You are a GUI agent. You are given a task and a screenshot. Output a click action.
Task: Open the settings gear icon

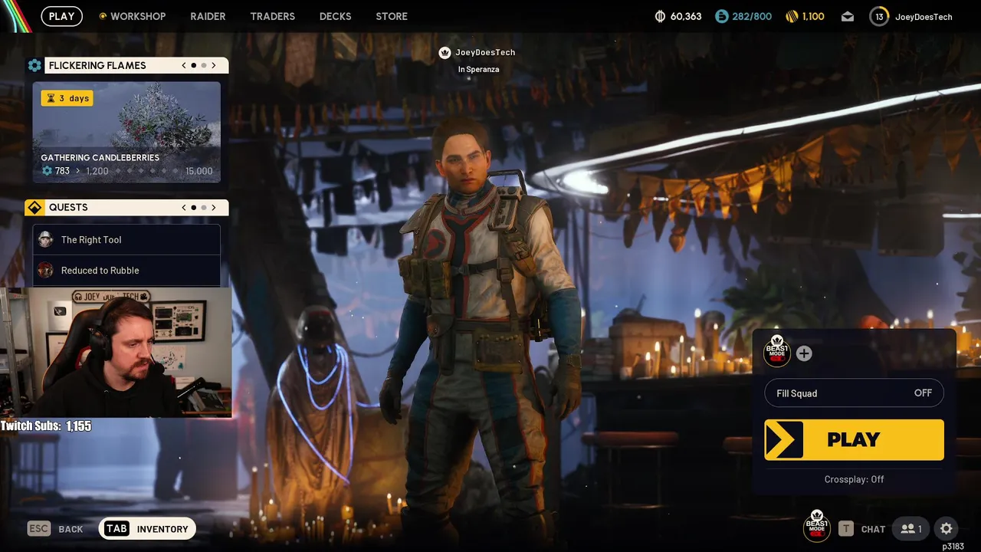[x=946, y=528]
